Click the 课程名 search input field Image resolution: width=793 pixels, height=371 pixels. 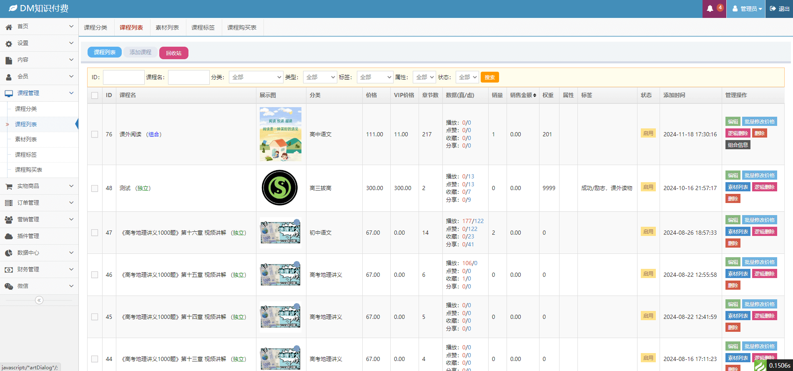coord(188,77)
